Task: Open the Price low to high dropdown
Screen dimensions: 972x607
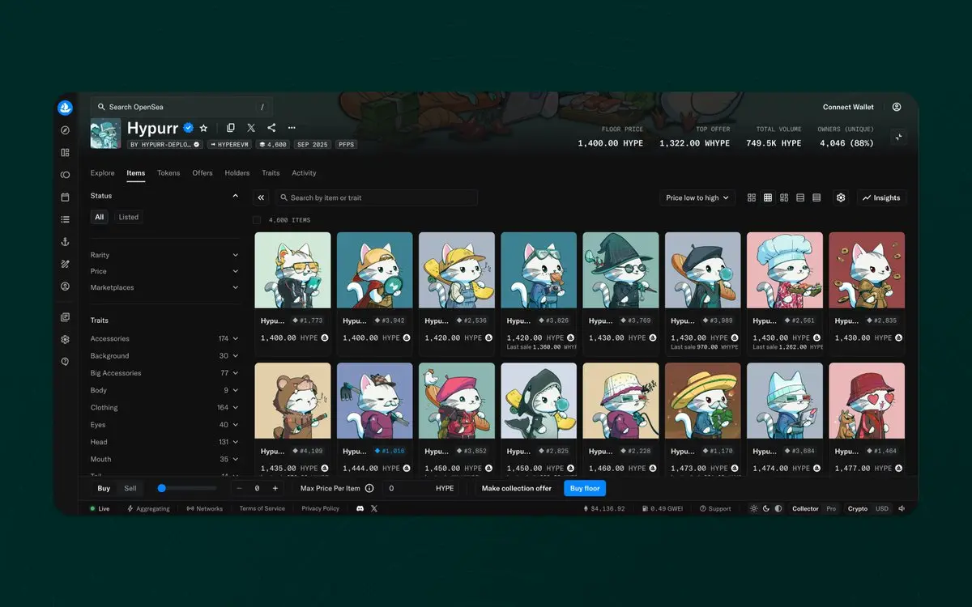Action: click(697, 197)
